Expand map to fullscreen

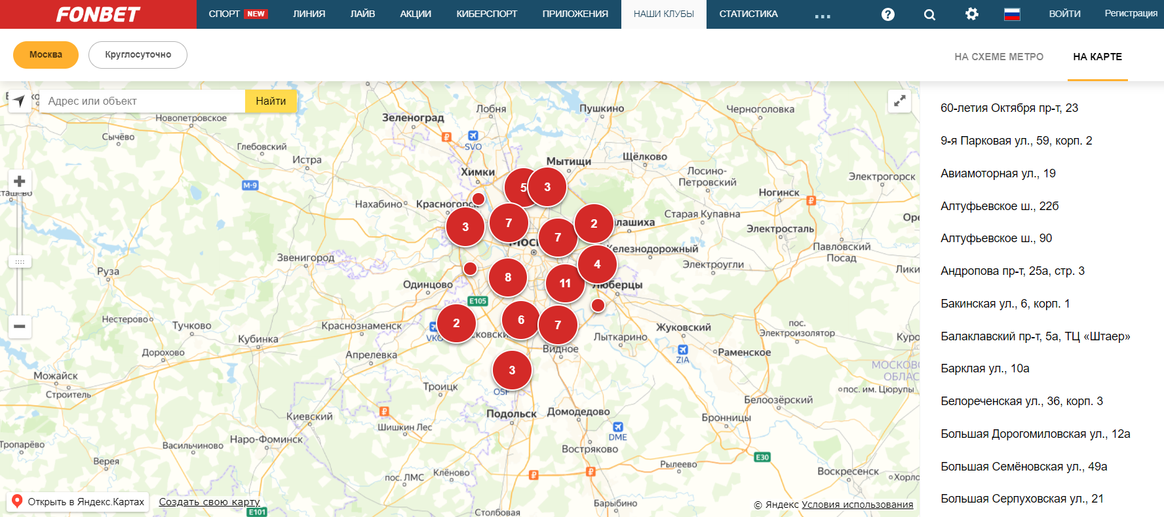[899, 101]
